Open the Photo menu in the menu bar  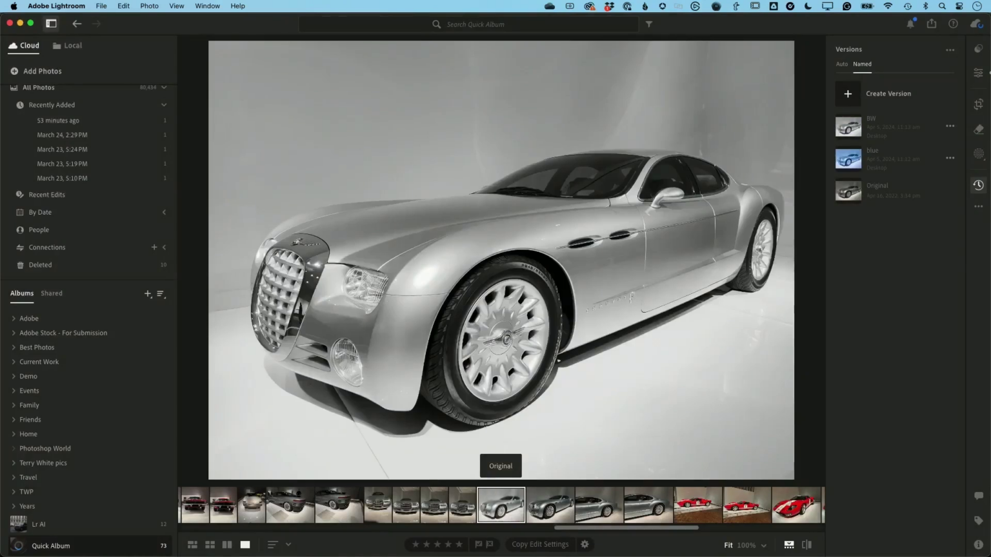point(149,6)
